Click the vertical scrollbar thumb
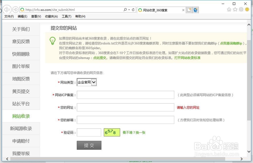 tap(249, 80)
